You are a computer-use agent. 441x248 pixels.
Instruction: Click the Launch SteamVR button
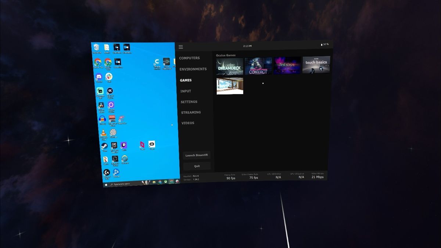click(x=197, y=155)
